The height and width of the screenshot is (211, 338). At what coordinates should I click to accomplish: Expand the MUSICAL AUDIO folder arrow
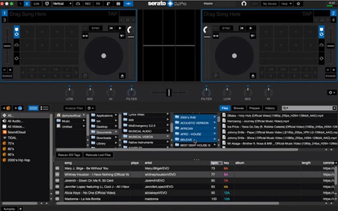168,131
